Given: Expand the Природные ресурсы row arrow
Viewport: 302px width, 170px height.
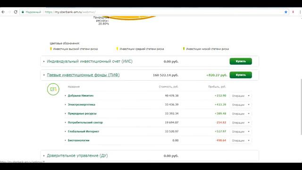Looking at the screenshot, I should (x=65, y=113).
